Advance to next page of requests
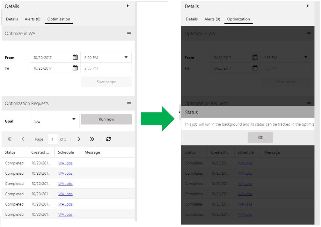The image size is (321, 227). tap(79, 139)
